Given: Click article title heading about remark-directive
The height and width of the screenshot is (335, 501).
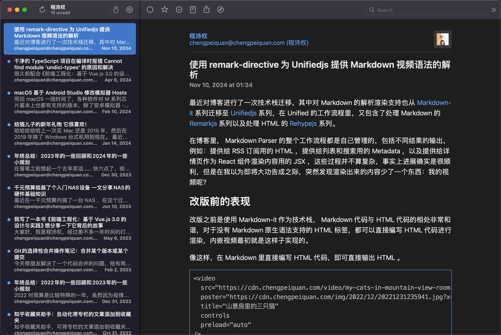Looking at the screenshot, I should [x=320, y=70].
